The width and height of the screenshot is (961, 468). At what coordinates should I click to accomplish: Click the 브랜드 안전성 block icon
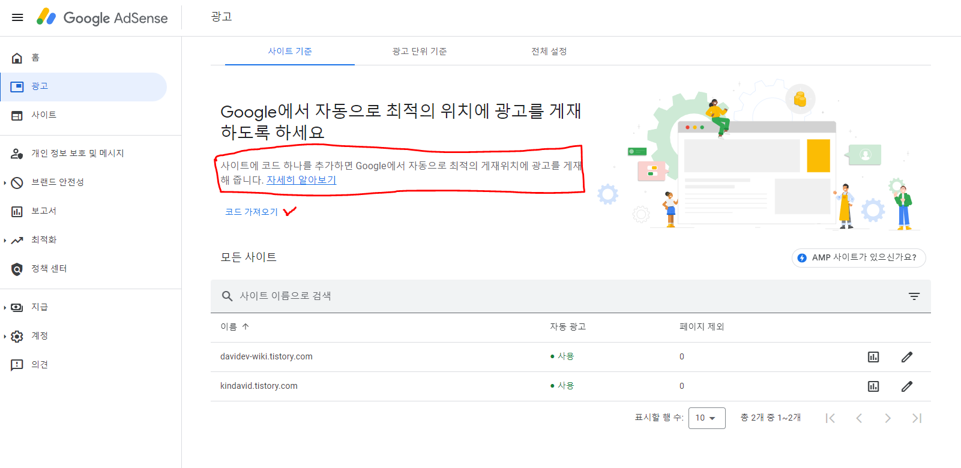coord(17,182)
